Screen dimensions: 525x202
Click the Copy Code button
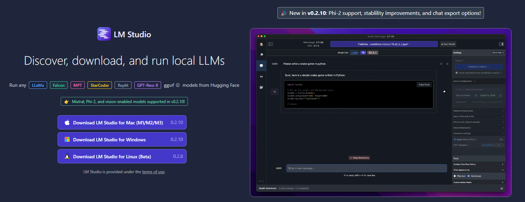(x=424, y=85)
